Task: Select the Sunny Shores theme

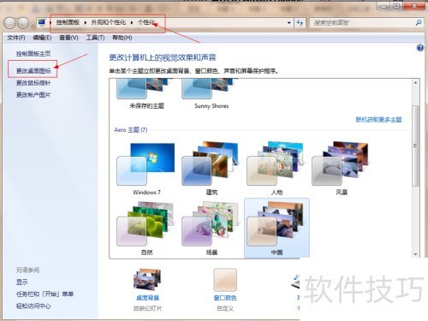Action: [211, 94]
